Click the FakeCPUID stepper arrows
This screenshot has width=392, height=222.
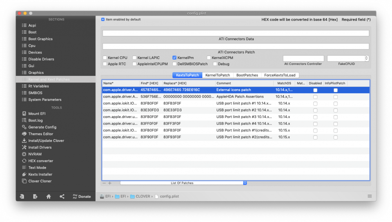[367, 58]
